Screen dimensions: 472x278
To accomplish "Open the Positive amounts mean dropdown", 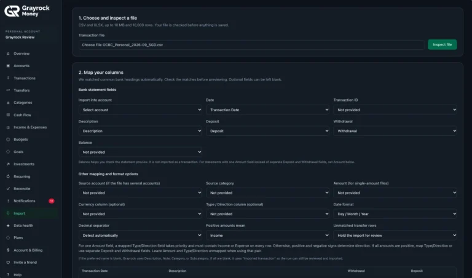I will [267, 235].
